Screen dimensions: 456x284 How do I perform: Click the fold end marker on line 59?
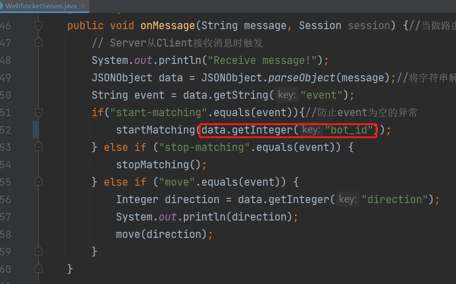click(39, 251)
